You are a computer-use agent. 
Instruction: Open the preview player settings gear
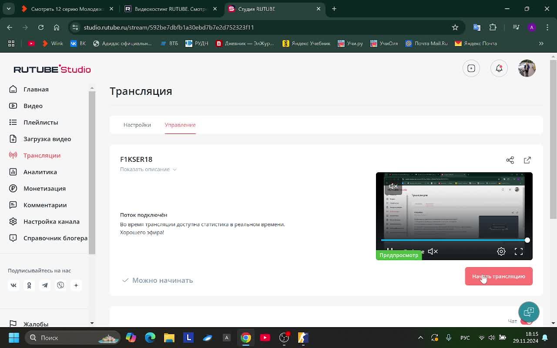click(501, 251)
